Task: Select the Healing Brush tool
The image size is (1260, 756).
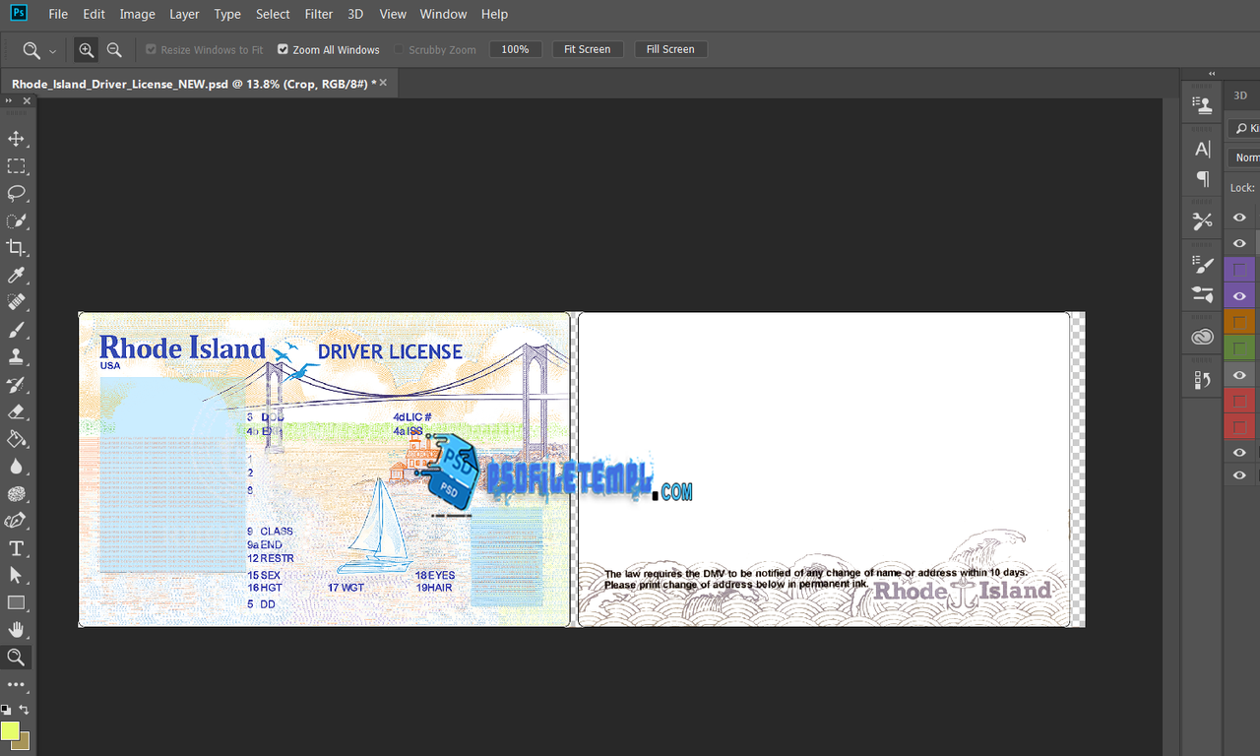Action: click(16, 302)
